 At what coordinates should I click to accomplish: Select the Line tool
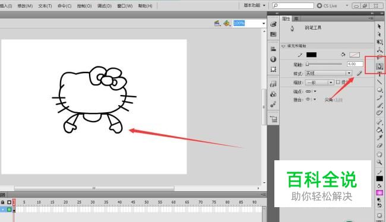point(379,82)
